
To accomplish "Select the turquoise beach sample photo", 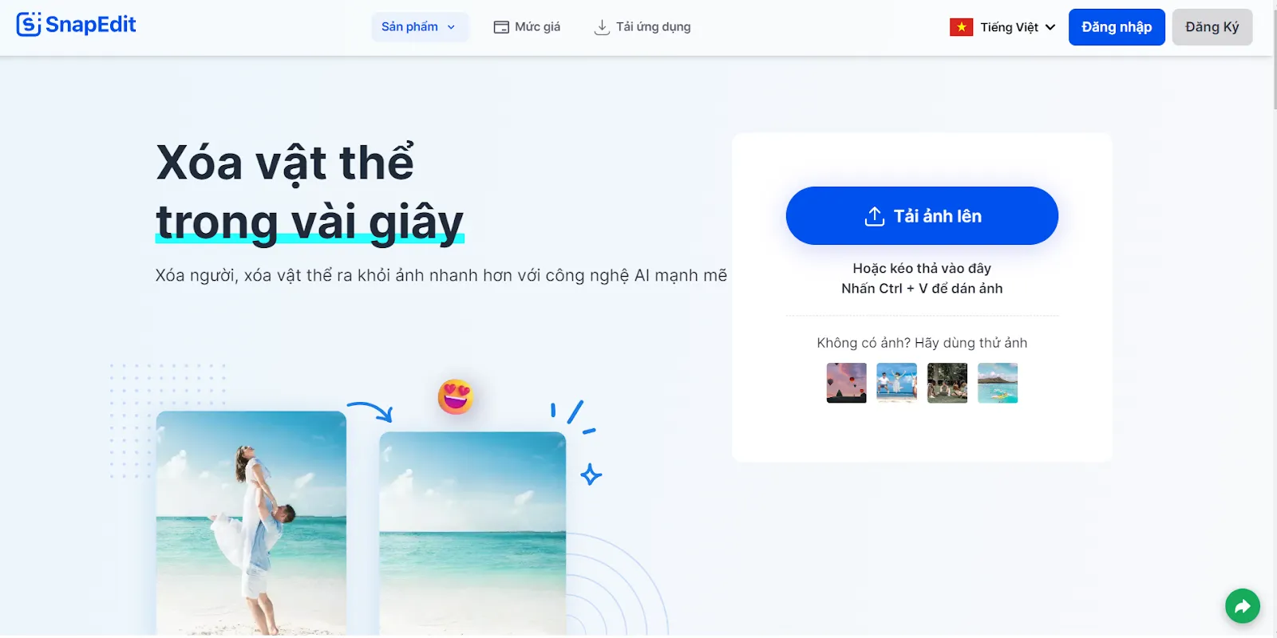I will pyautogui.click(x=998, y=383).
